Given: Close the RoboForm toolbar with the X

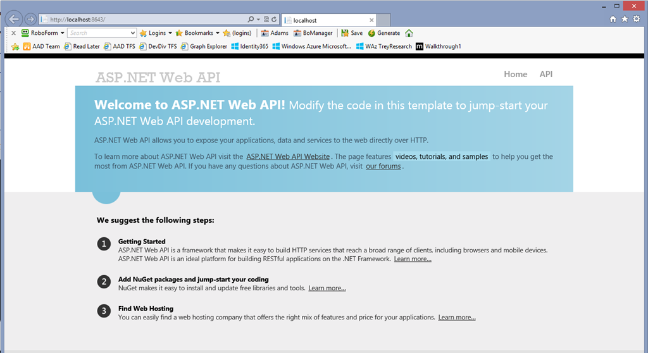Looking at the screenshot, I should 14,33.
